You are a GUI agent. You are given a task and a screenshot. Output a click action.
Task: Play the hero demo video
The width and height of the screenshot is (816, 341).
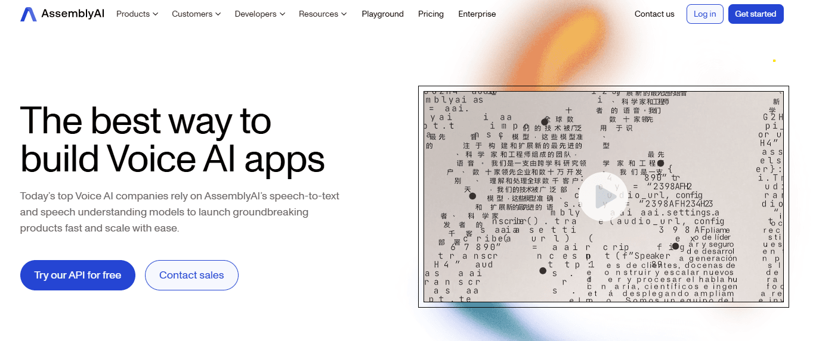(603, 196)
